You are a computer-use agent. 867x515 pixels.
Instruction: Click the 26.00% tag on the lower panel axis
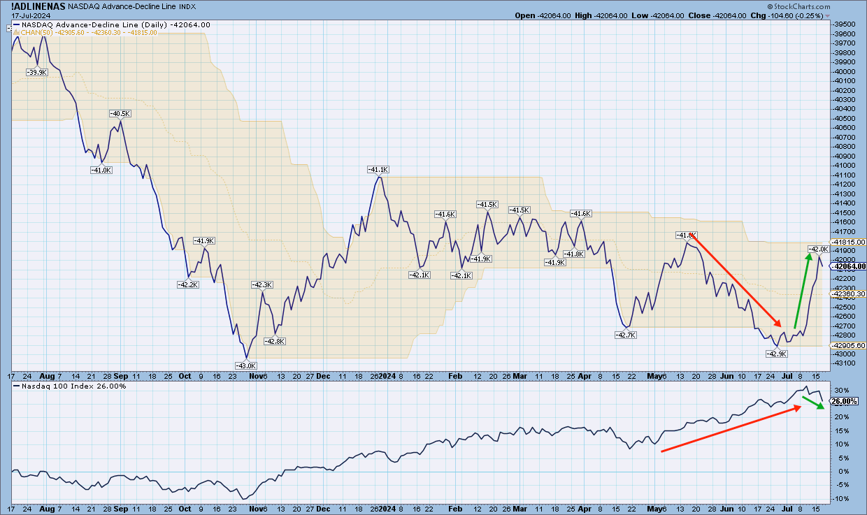843,401
